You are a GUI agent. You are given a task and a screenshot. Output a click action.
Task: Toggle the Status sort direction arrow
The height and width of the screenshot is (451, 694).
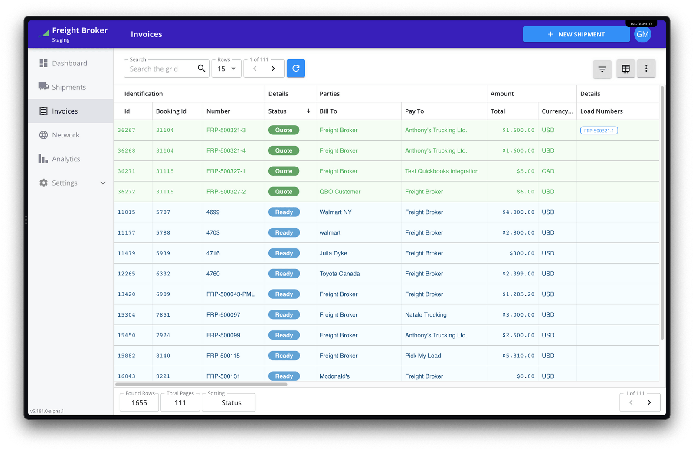click(x=308, y=111)
